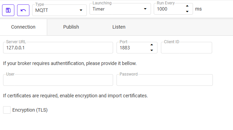The image size is (233, 130).
Task: Enable the Encryption (TLS) checkbox
Action: [7, 110]
